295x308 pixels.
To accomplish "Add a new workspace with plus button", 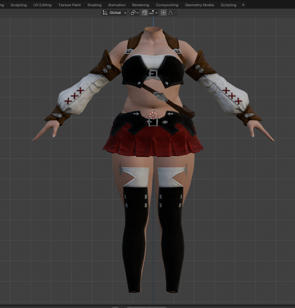I will click(243, 5).
